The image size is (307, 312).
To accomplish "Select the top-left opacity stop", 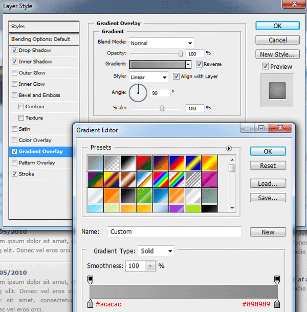I will (90, 280).
